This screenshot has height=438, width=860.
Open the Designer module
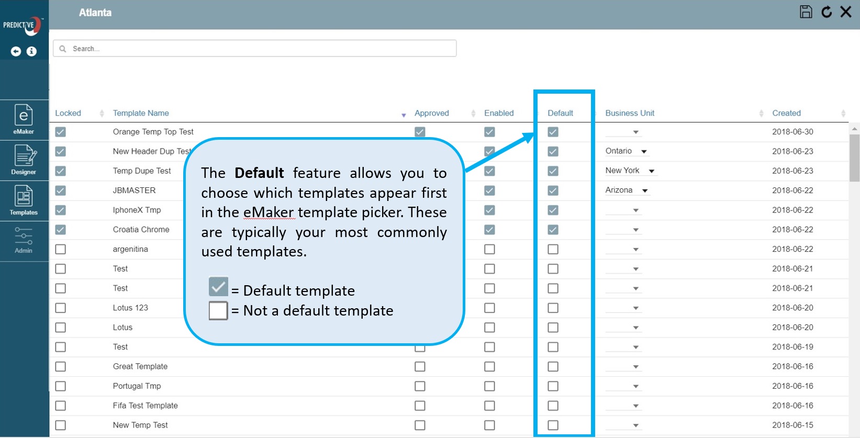click(24, 160)
